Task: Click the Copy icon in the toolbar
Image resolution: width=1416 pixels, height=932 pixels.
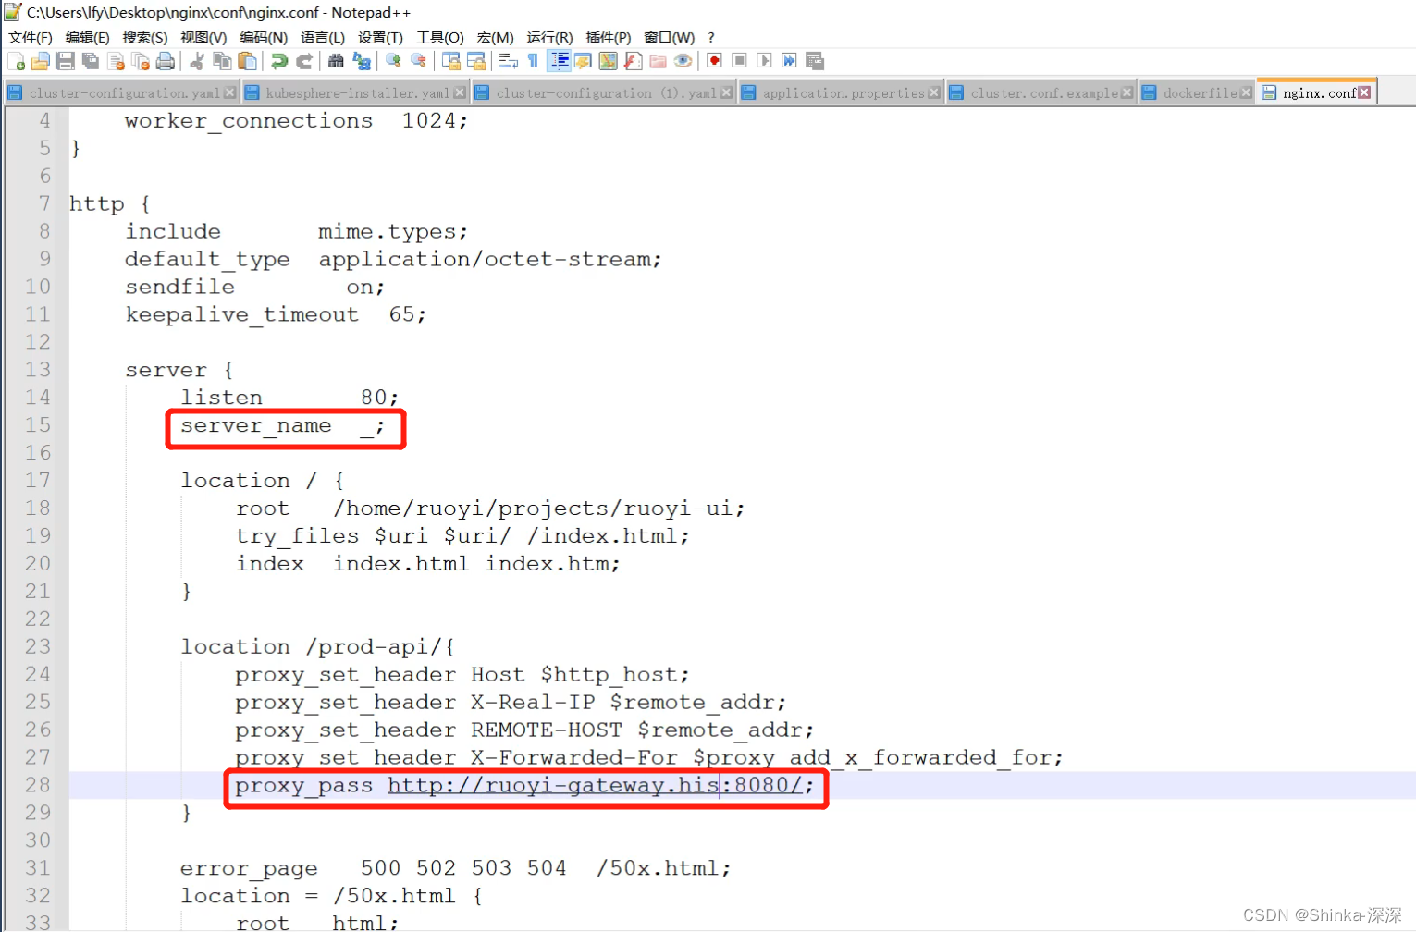Action: (222, 61)
